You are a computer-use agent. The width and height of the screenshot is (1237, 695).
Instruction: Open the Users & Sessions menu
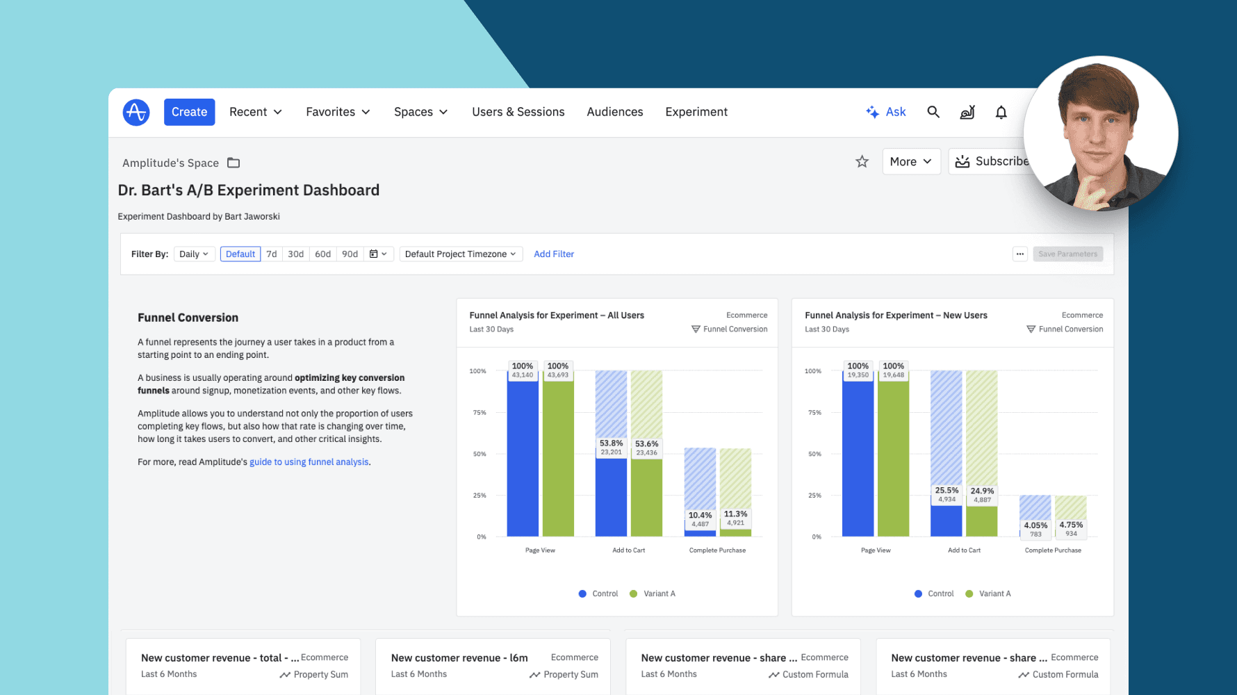coord(518,112)
